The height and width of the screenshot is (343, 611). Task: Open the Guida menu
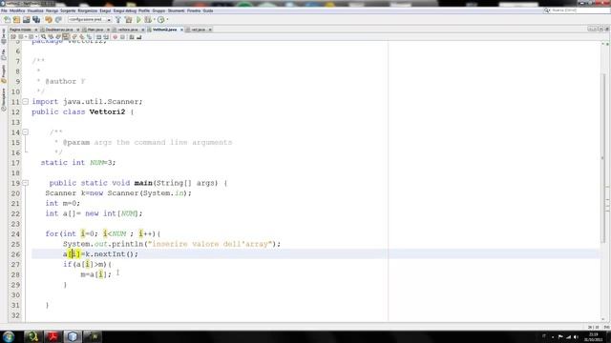coord(208,10)
